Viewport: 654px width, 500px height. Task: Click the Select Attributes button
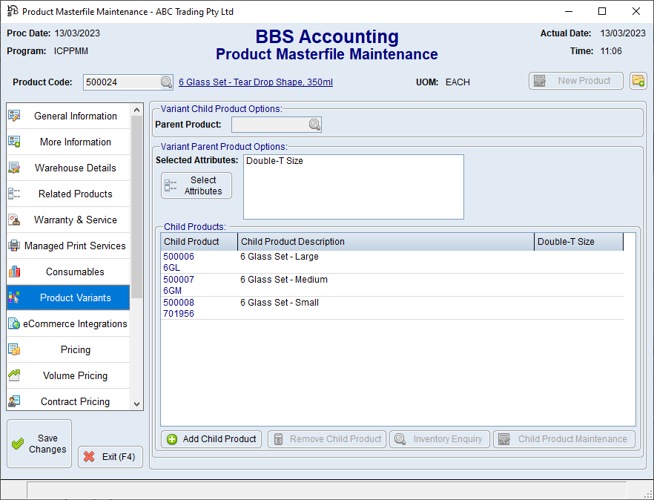coord(196,185)
